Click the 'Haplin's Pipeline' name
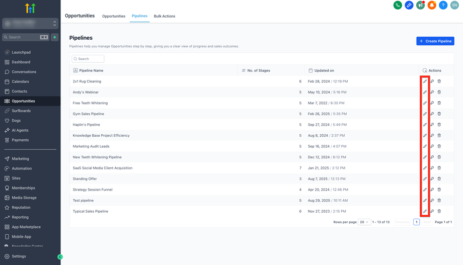 coord(86,125)
